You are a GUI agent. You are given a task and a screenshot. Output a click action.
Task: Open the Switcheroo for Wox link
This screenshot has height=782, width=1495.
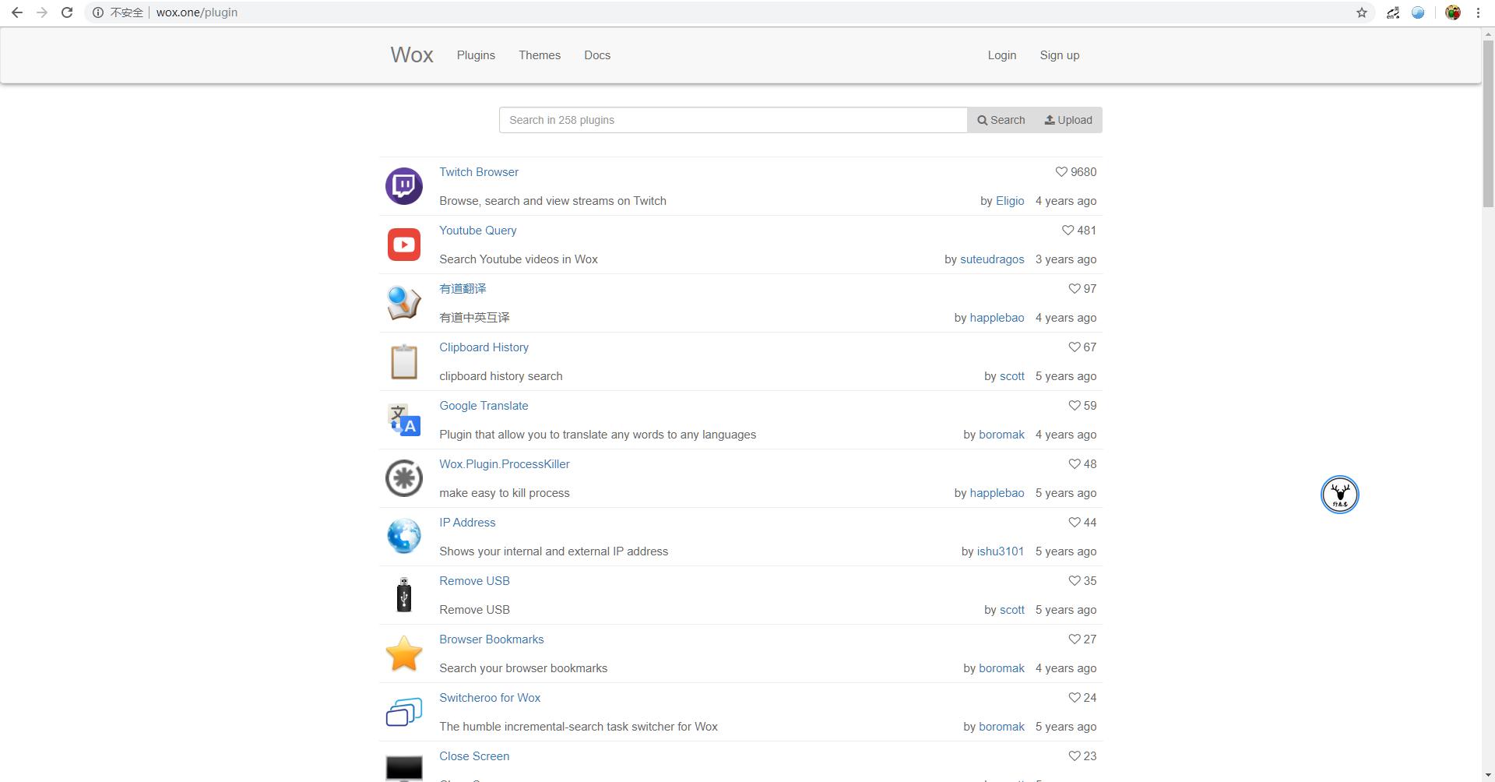click(490, 698)
